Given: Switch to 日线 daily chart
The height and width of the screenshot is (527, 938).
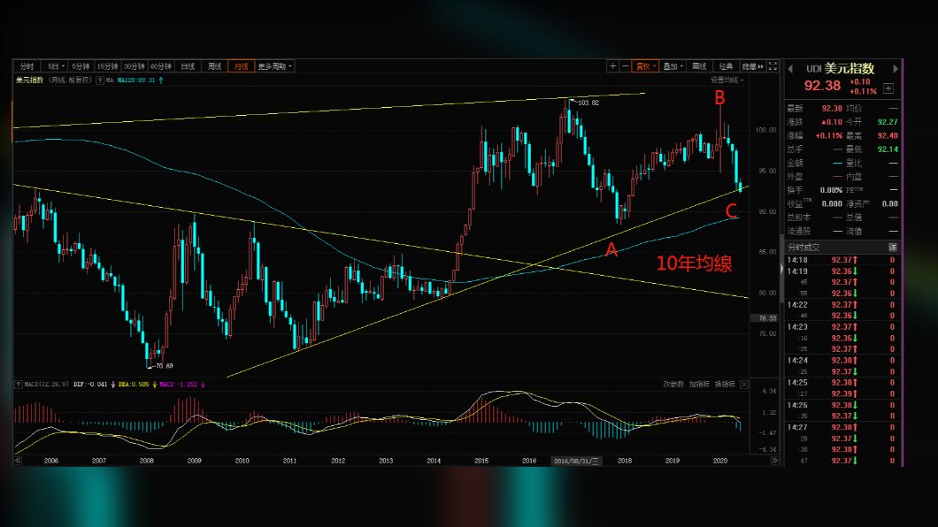Looking at the screenshot, I should point(188,66).
